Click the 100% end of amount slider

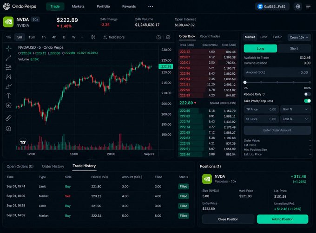tap(309, 82)
